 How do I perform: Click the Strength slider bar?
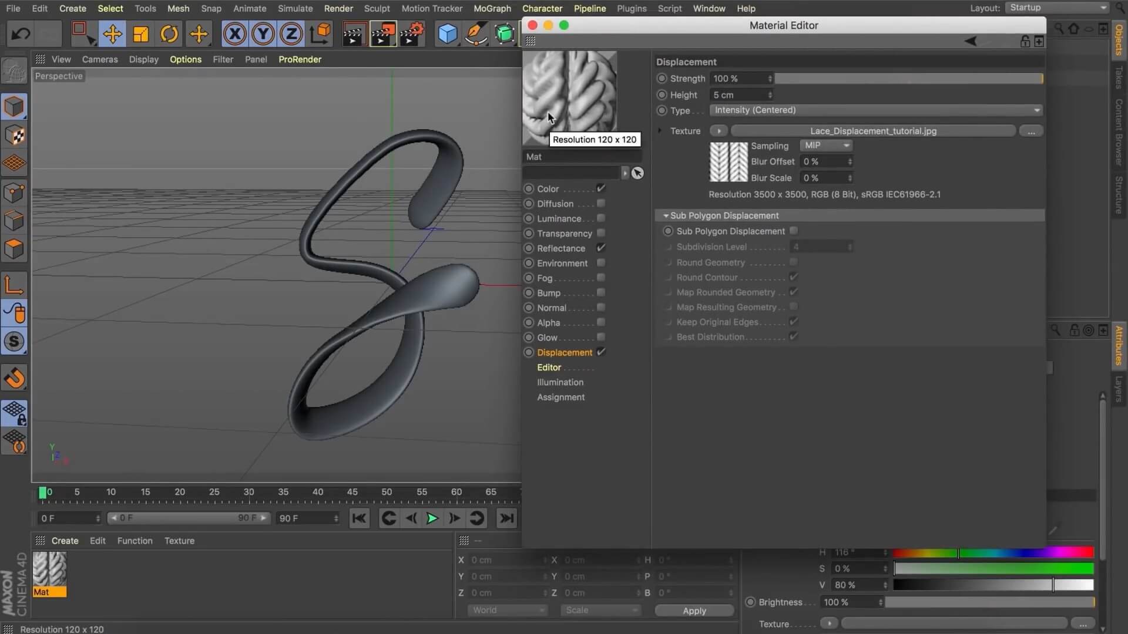point(908,78)
